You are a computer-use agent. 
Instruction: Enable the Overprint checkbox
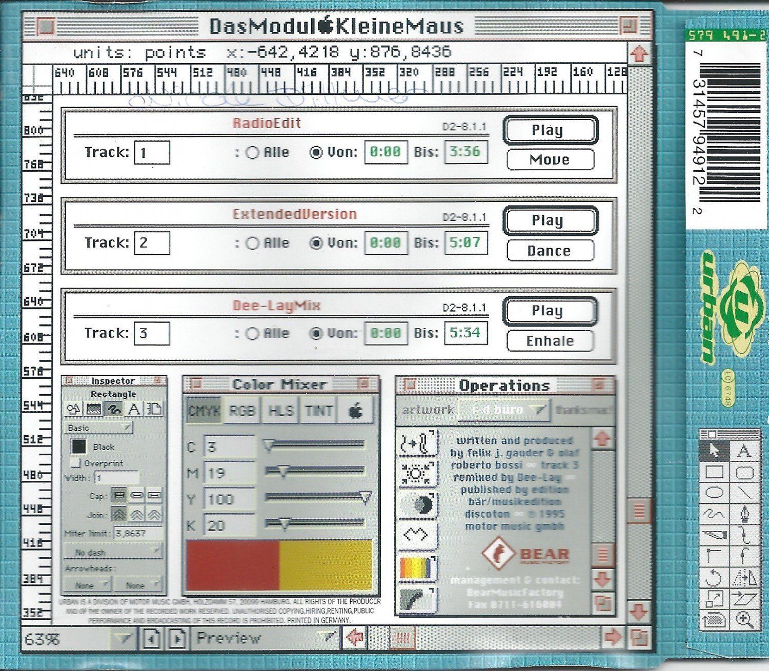point(76,463)
